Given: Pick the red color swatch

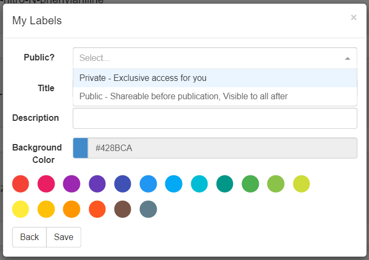Looking at the screenshot, I should coord(21,184).
